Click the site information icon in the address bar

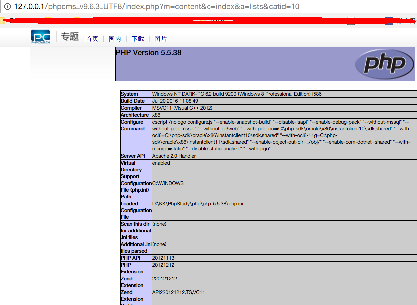point(7,6)
